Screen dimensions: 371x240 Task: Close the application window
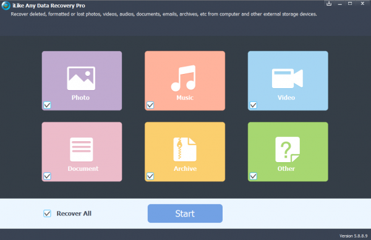click(x=362, y=4)
